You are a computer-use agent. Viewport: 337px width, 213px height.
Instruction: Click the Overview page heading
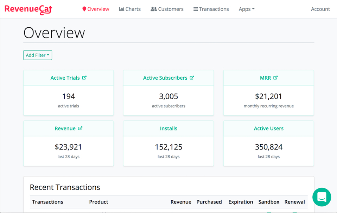[x=54, y=33]
